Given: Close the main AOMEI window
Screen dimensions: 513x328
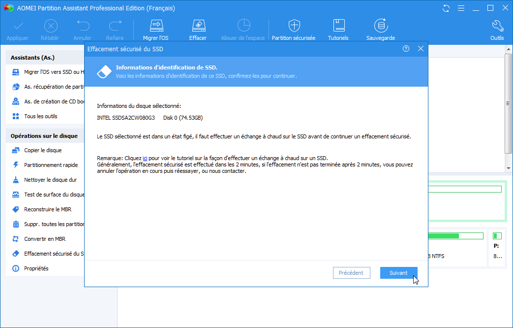Looking at the screenshot, I should 505,8.
